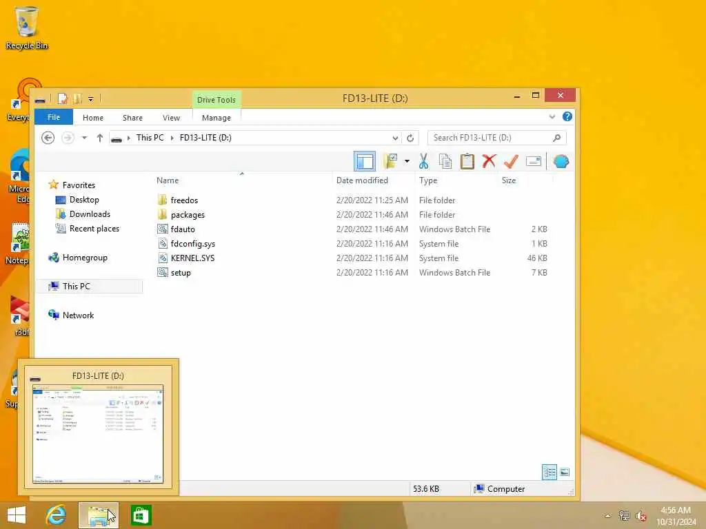Screen dimensions: 706x529
Task: Open the File menu tab
Action: coord(54,117)
